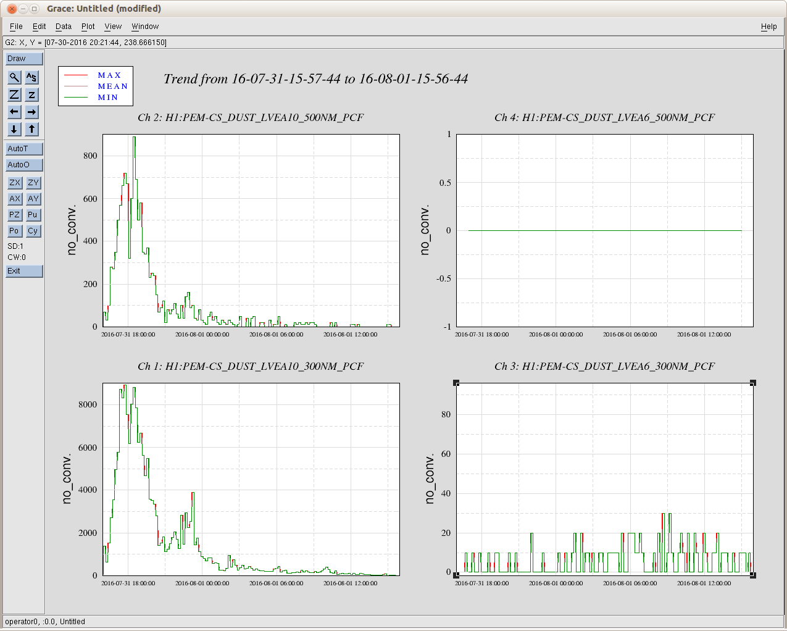Image resolution: width=787 pixels, height=631 pixels.
Task: Click MEAN in the legend box
Action: click(113, 86)
